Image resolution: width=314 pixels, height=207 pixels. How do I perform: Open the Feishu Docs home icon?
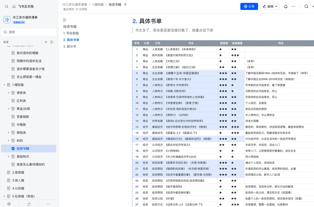point(14,6)
